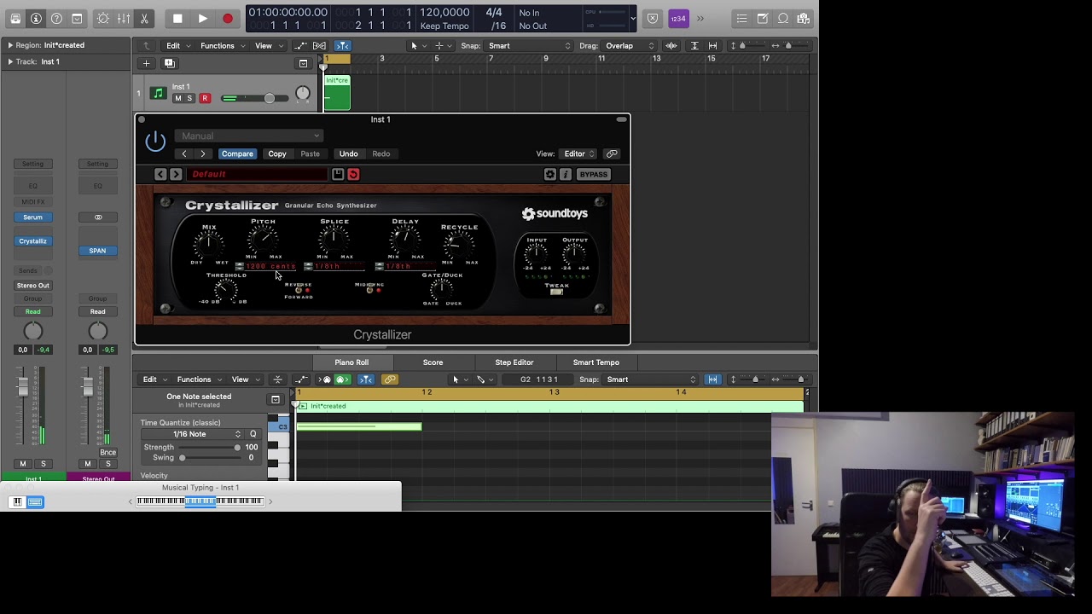Image resolution: width=1092 pixels, height=614 pixels.
Task: Open the media Browsers button at top right
Action: coord(804,18)
